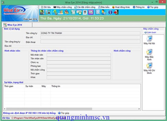Click the Máy column header
Image resolution: width=167 pixels, height=121 pixels.
pos(46,86)
